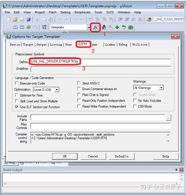Open the Flash menu
The height and width of the screenshot is (195, 186).
click(52, 12)
